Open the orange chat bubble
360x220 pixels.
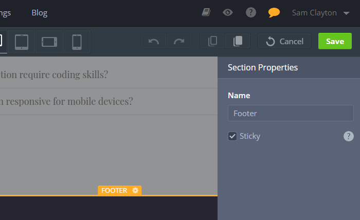[x=274, y=13]
